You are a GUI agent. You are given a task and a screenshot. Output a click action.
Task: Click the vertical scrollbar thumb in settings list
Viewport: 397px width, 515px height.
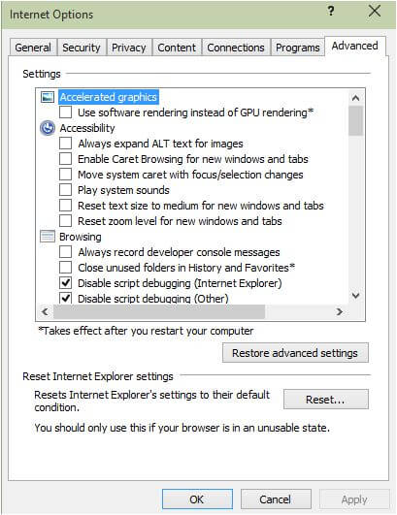(x=355, y=120)
